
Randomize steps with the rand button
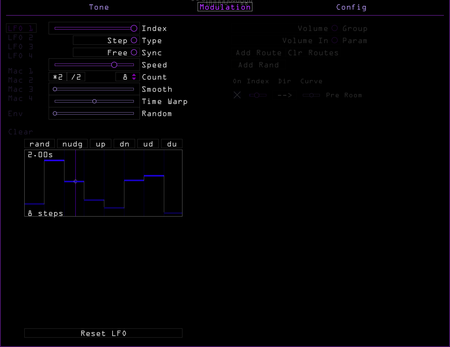[40, 144]
